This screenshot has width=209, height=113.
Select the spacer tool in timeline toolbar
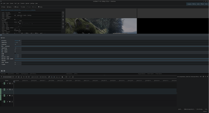coord(24,77)
